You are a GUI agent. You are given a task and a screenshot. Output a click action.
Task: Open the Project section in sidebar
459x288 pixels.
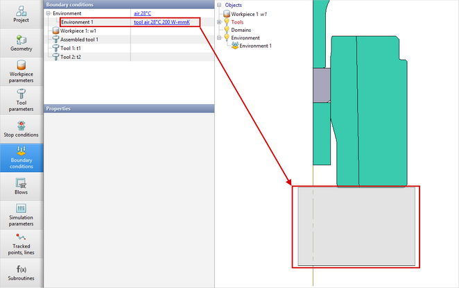(x=21, y=15)
